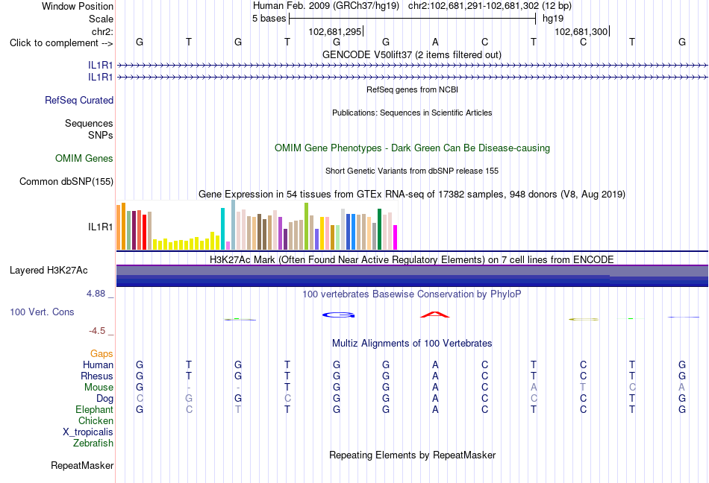Select the Chicken species row label
Image resolution: width=709 pixels, height=483 pixels.
pyautogui.click(x=96, y=420)
